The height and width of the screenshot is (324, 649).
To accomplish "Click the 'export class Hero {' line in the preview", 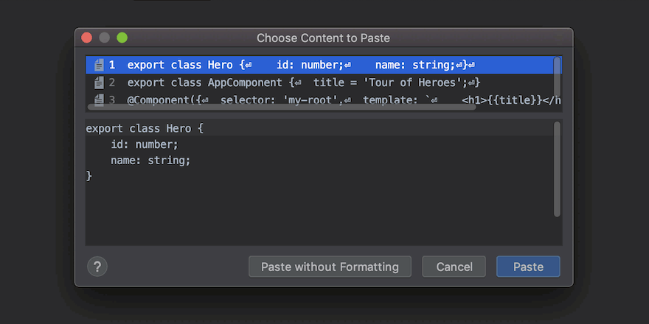I will [x=145, y=128].
